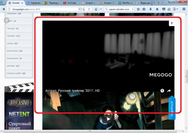The height and width of the screenshot is (133, 188).
Task: Click the MEGOGO logo in player
Action: (161, 75)
